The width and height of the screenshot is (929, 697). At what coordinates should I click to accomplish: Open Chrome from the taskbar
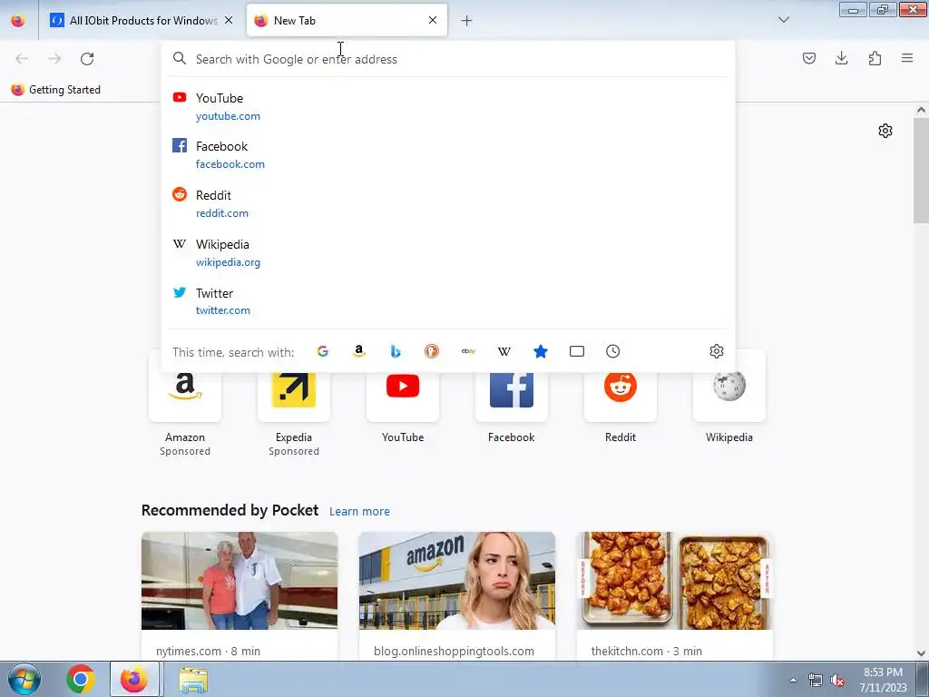pyautogui.click(x=81, y=679)
